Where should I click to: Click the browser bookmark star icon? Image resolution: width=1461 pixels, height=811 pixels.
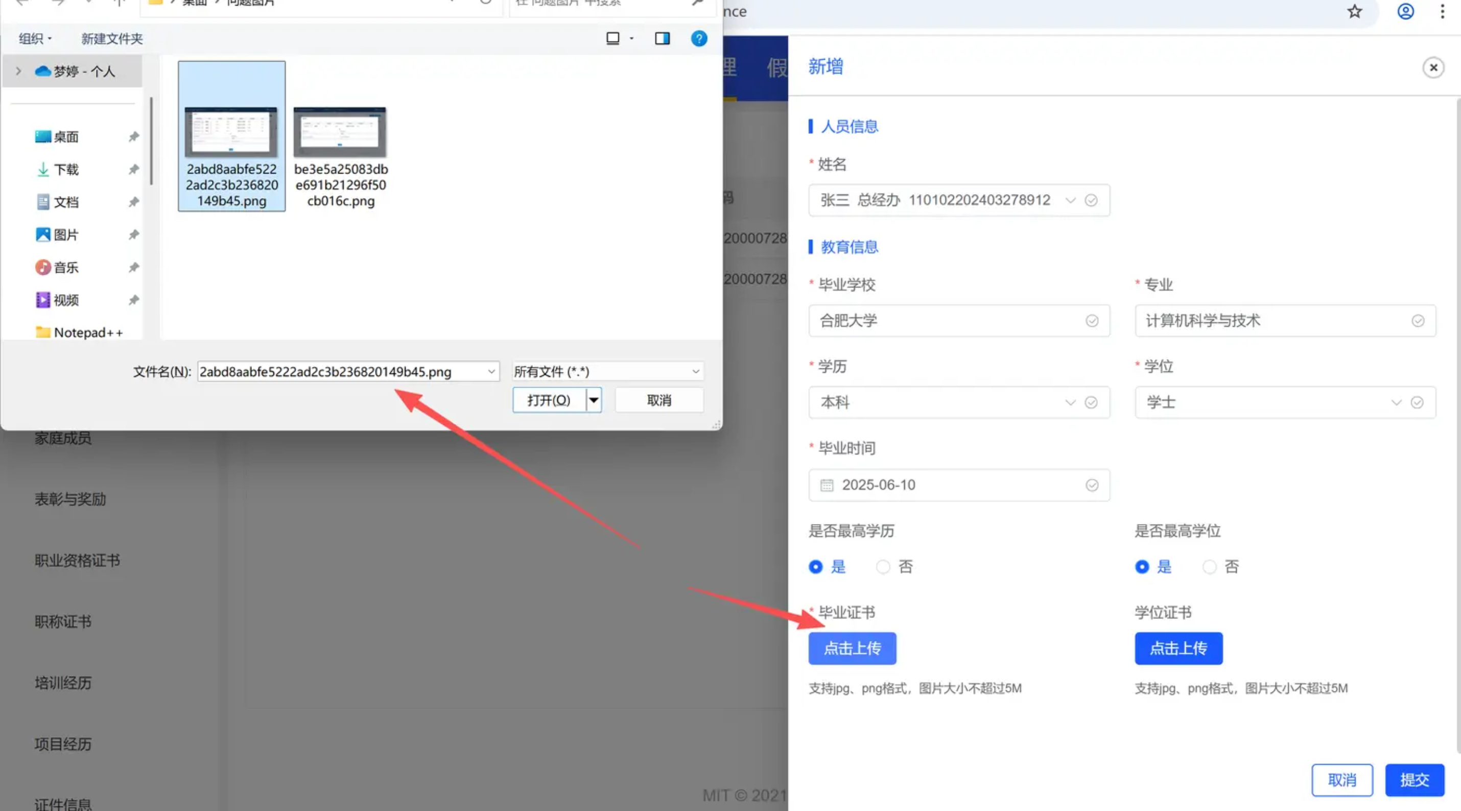(x=1354, y=11)
